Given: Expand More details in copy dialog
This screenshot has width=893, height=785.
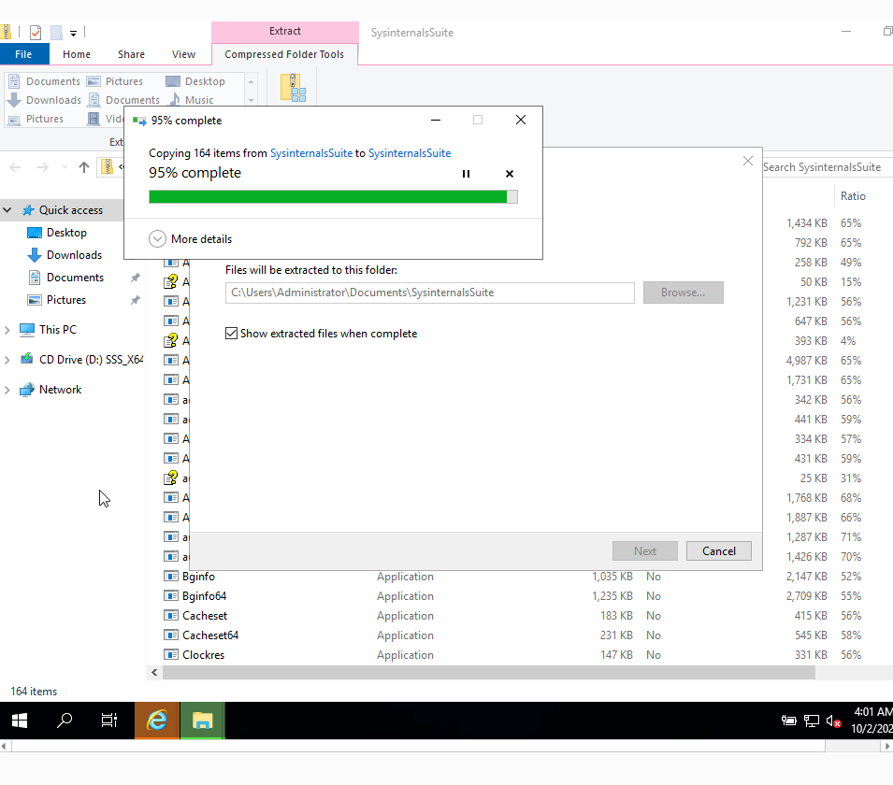Looking at the screenshot, I should 191,239.
